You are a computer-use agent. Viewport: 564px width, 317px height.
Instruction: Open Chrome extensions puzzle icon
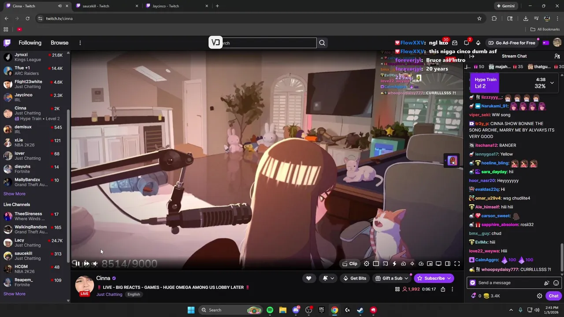coord(494,18)
